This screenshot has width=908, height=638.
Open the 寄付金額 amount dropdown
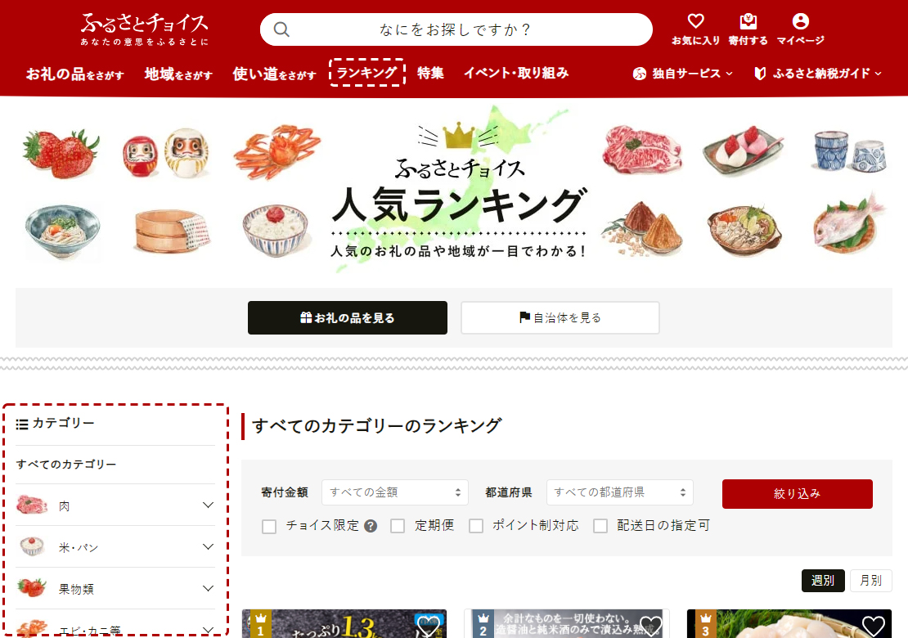395,492
